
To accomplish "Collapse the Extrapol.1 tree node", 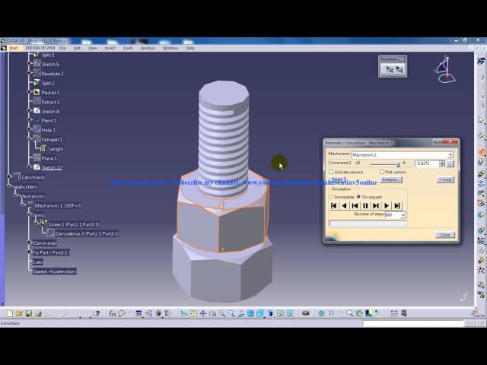I will 29,138.
